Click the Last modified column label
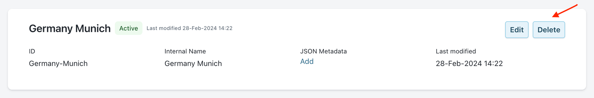The width and height of the screenshot is (594, 98). click(x=456, y=51)
